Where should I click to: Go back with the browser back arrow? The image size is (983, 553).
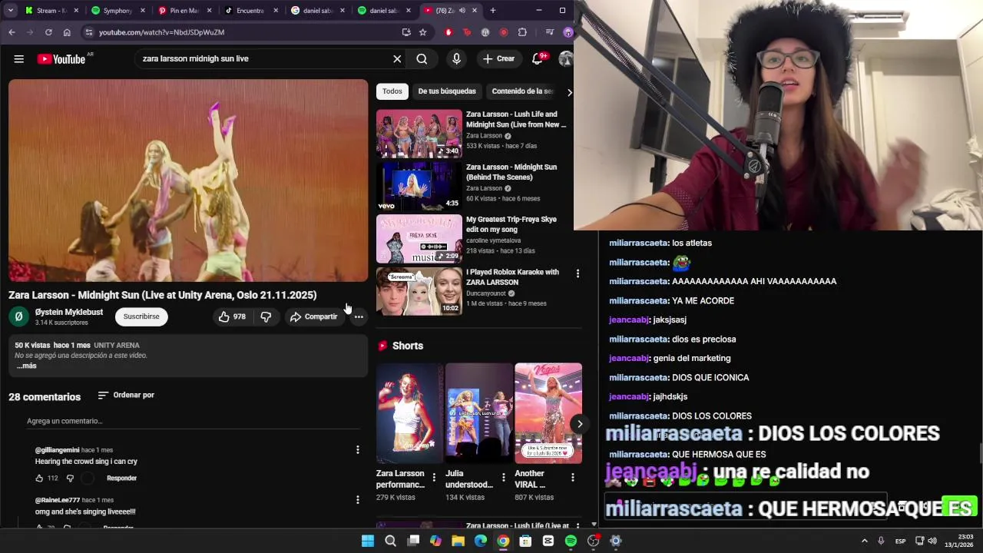pos(12,32)
